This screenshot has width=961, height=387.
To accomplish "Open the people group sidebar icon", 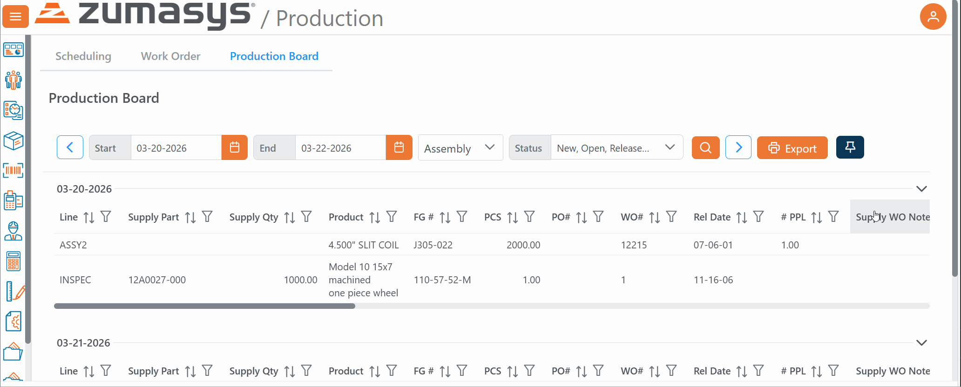I will coord(14,80).
